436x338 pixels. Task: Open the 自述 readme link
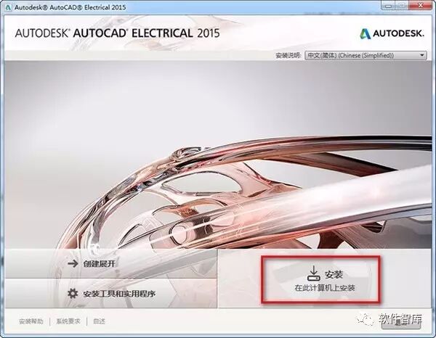(99, 321)
